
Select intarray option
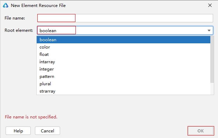click(x=123, y=62)
